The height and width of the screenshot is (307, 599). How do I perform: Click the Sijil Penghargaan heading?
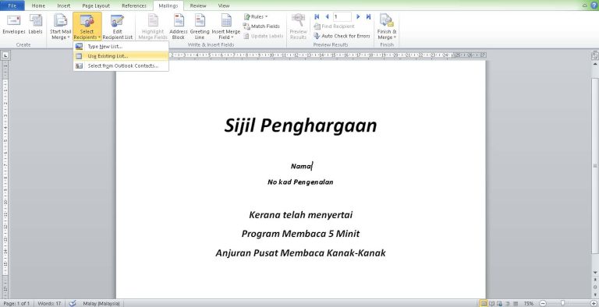(x=300, y=125)
